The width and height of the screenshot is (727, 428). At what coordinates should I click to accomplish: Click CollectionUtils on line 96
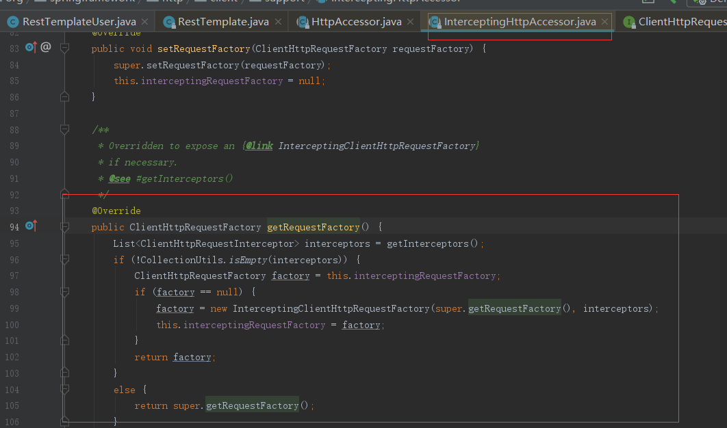(x=183, y=260)
